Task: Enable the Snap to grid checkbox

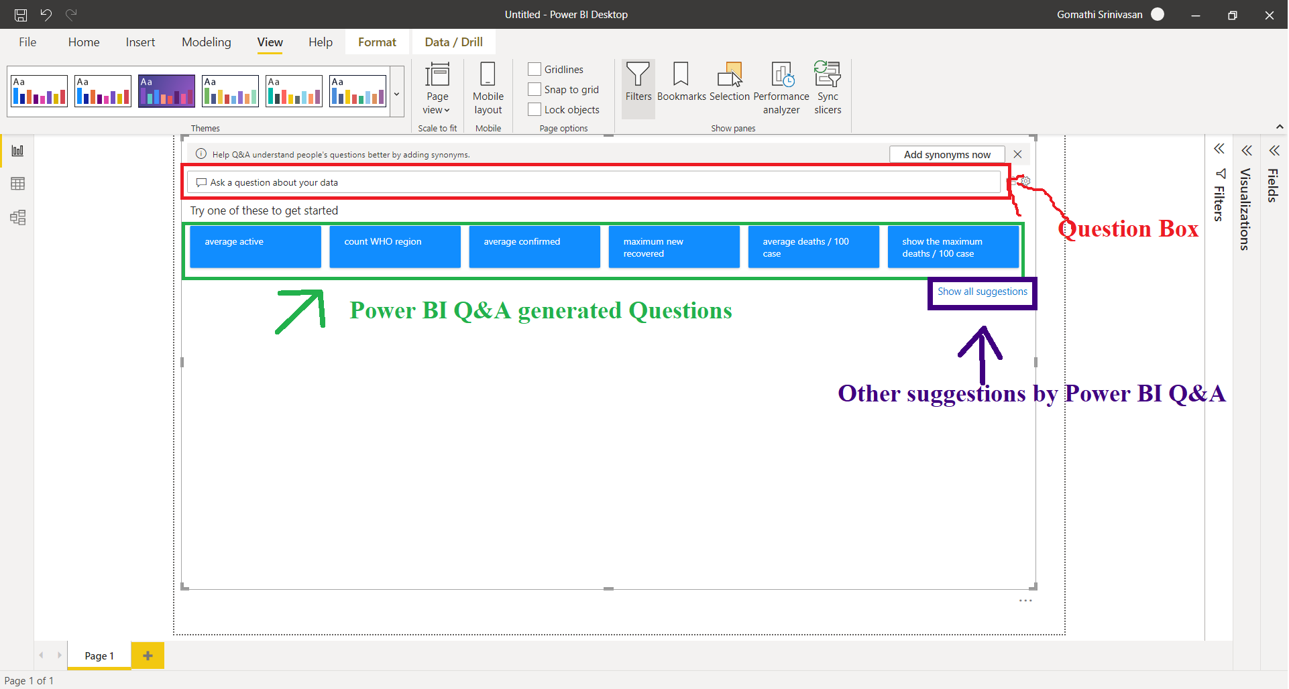Action: pos(535,89)
